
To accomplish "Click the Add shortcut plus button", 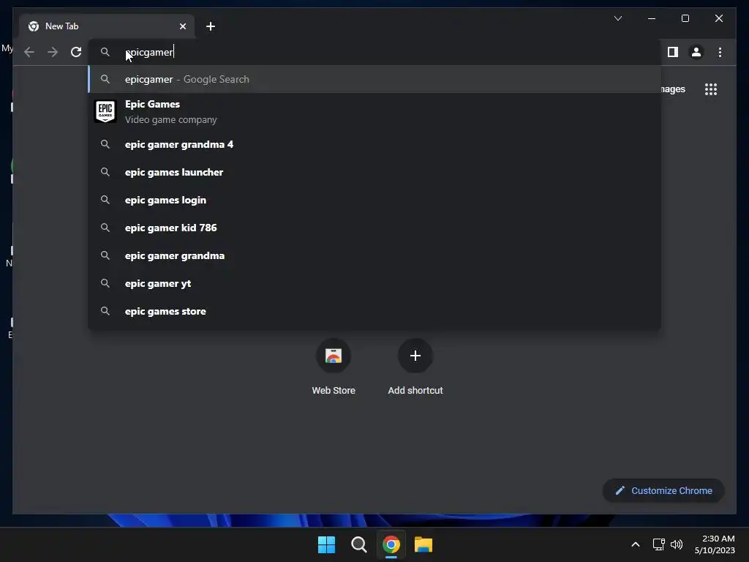I will [415, 356].
